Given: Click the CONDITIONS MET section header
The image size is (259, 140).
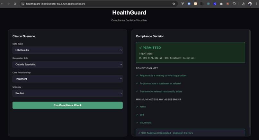Looking at the screenshot, I should pyautogui.click(x=147, y=68).
